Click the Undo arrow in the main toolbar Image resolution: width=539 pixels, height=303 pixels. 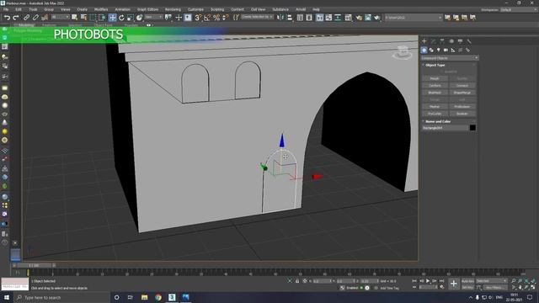pos(7,18)
